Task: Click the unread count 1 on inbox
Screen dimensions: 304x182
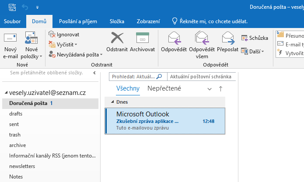Action: (x=51, y=103)
